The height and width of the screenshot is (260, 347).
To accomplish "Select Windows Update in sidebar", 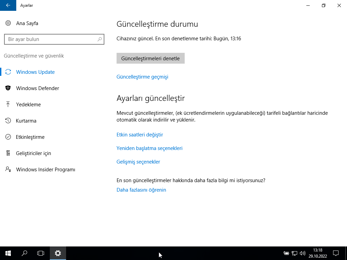I will click(x=35, y=72).
